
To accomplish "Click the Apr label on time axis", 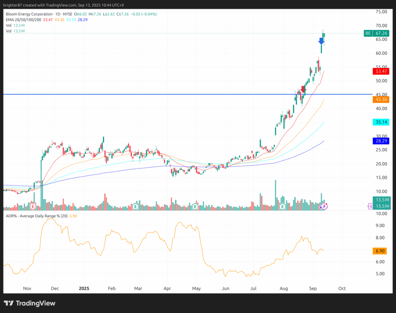I will [x=167, y=289].
